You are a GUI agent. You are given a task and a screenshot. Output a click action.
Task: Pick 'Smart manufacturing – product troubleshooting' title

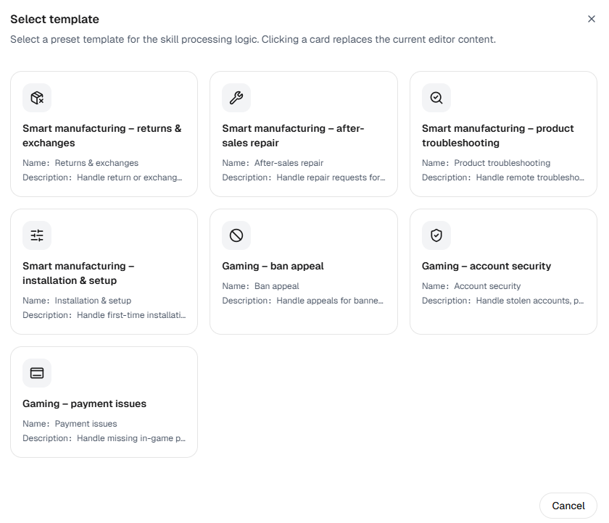point(497,135)
